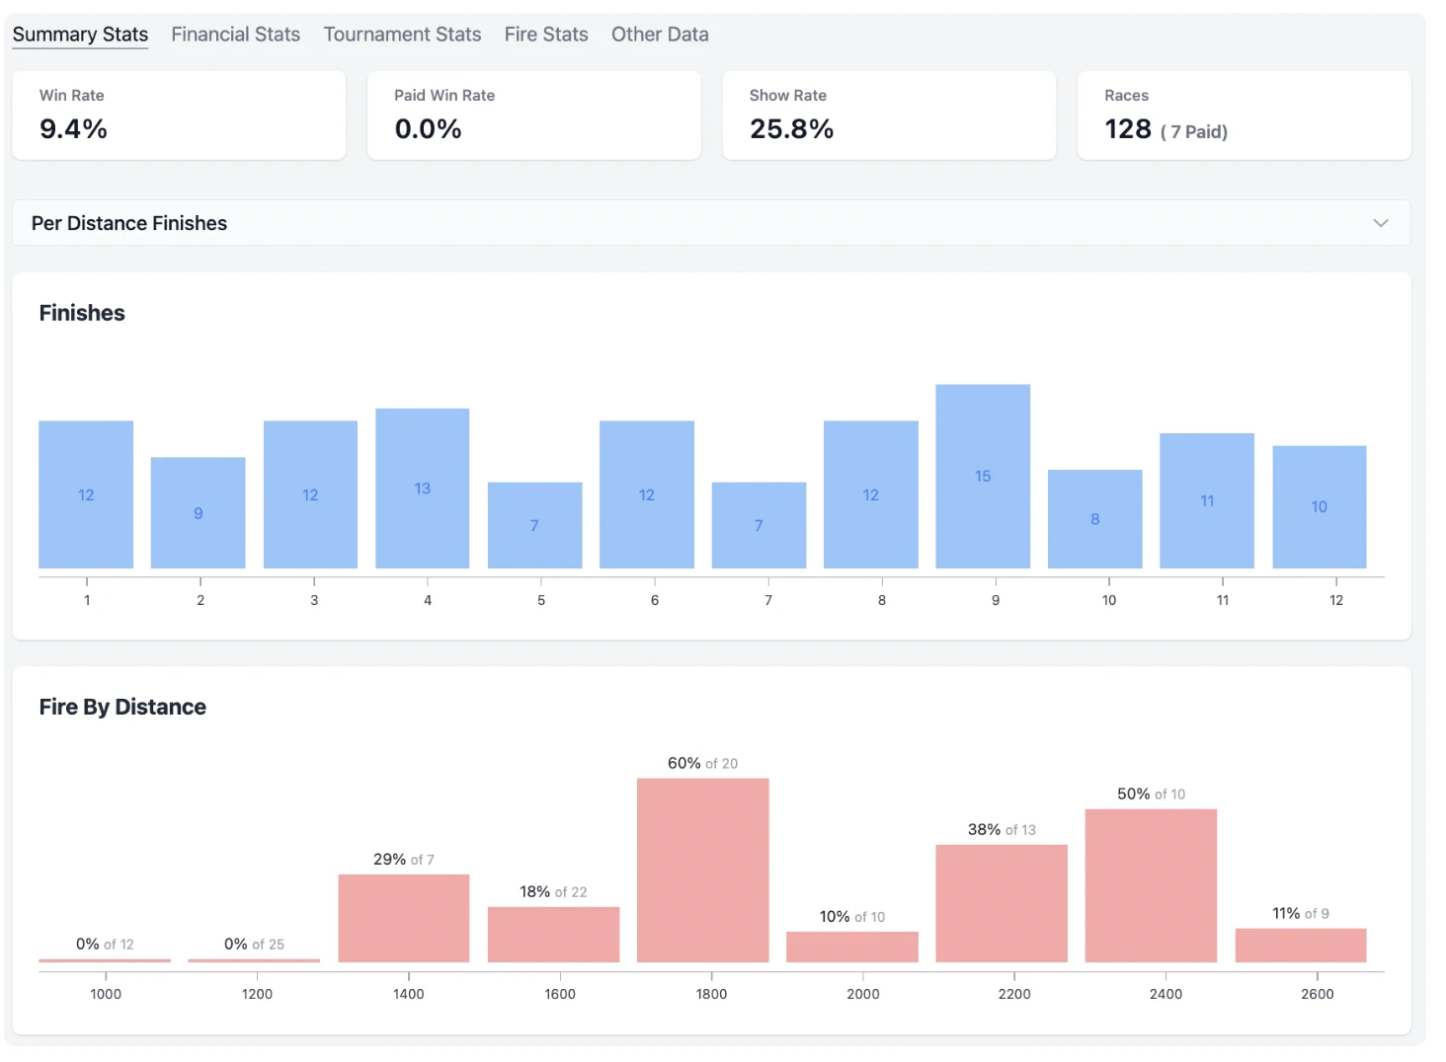This screenshot has height=1062, width=1446.
Task: Click the 4th place bar showing 13
Action: click(x=422, y=489)
